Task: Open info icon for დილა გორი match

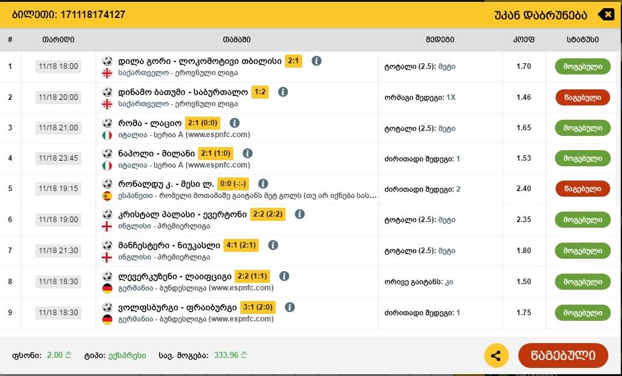Action: coord(316,61)
